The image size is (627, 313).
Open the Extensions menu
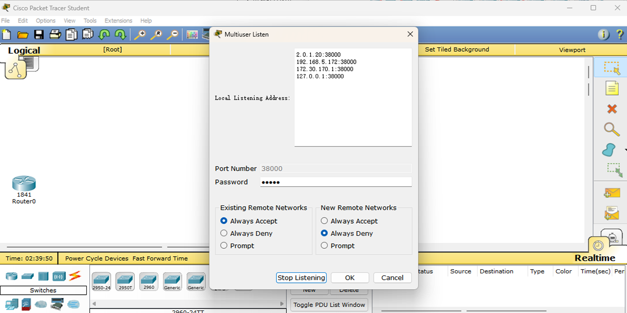click(119, 21)
